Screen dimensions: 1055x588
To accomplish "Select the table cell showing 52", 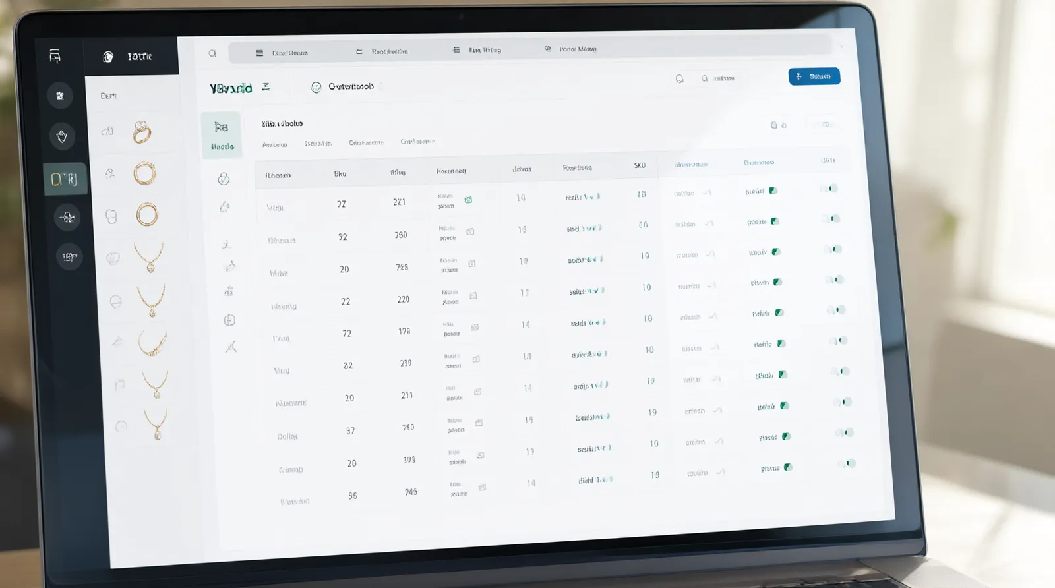I will (343, 237).
